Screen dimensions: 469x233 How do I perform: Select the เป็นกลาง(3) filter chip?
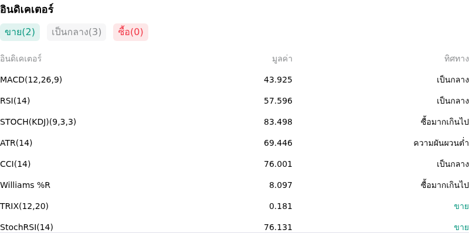tap(77, 32)
